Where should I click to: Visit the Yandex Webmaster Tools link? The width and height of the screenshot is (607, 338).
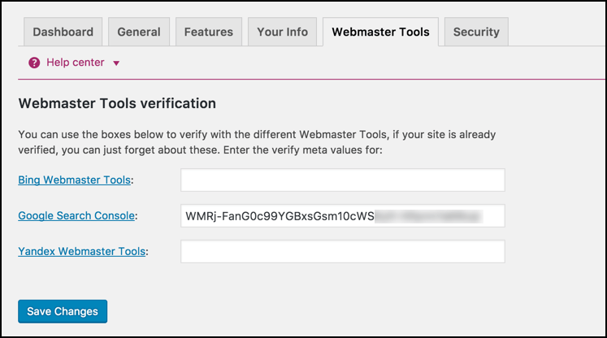82,252
